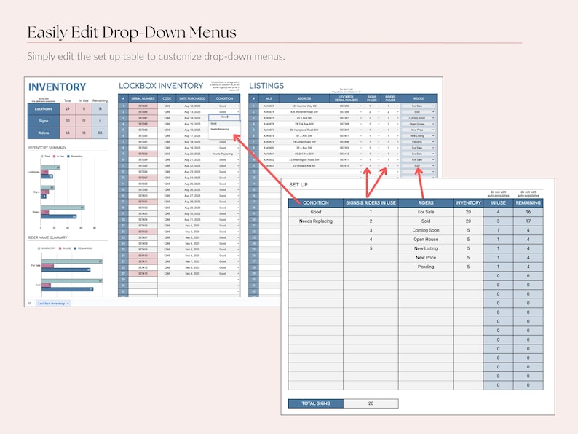Open the Lockbox Inventory tab's dropdown arrow
Screen dimensions: 578x434
click(x=68, y=304)
